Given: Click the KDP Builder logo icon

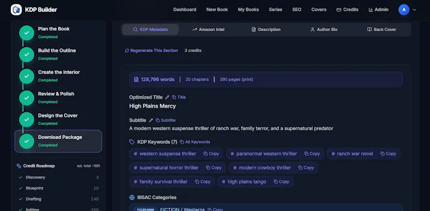Looking at the screenshot, I should click(16, 10).
